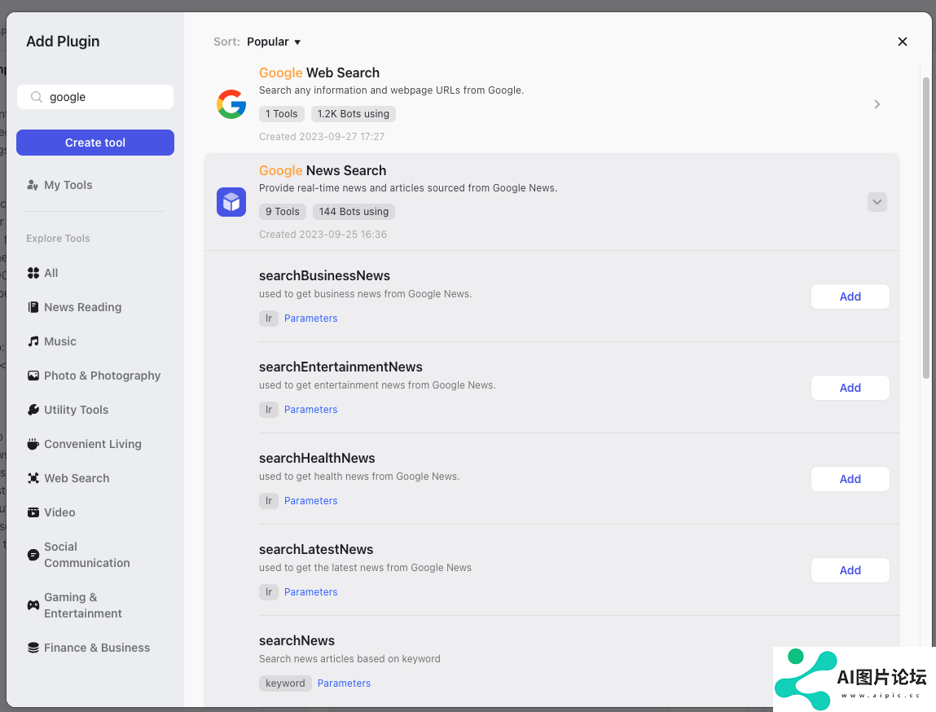Click the Video category icon
This screenshot has width=936, height=712.
click(x=33, y=512)
